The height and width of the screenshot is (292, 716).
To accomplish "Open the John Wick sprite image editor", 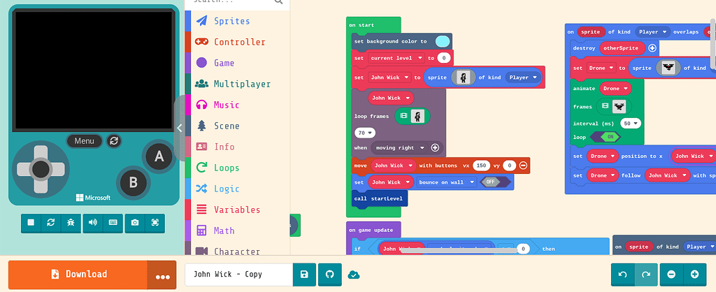I will pos(464,78).
